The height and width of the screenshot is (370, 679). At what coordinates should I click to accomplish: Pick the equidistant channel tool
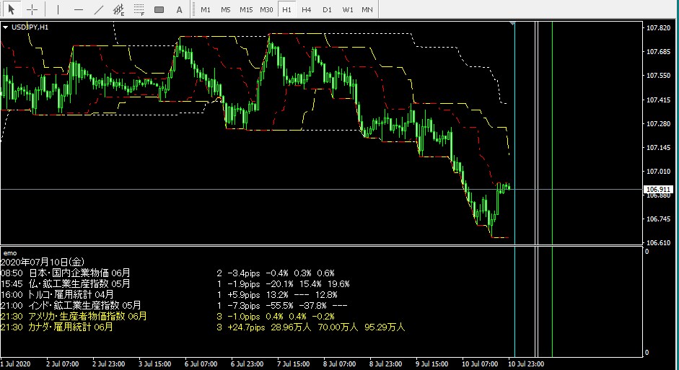[x=118, y=9]
